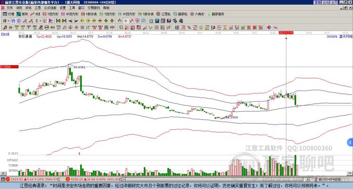Launch the 赢家轮 tool
The image size is (353, 189).
tap(180, 14)
